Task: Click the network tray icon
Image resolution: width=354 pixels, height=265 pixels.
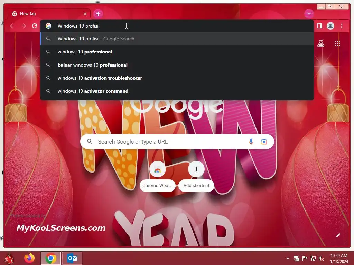Action: (313, 258)
